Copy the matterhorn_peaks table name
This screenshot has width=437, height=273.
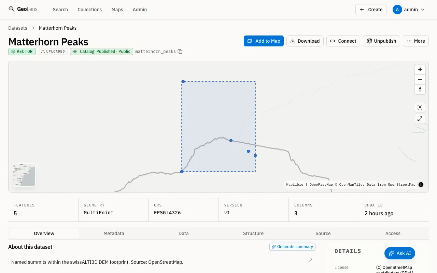(180, 52)
